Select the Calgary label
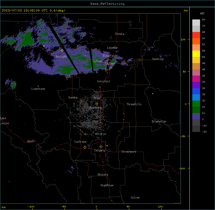This screenshot has width=215, height=210. point(100,150)
